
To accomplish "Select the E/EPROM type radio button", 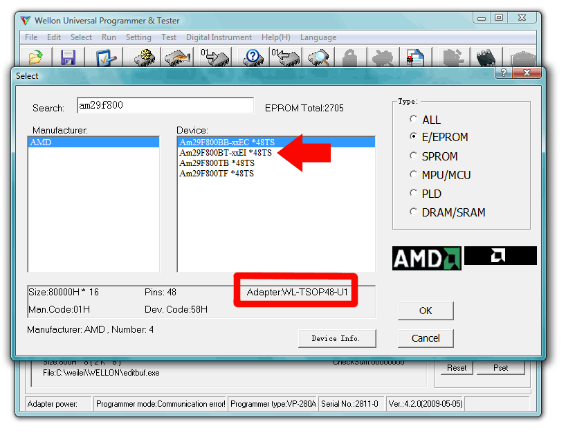I will click(x=414, y=136).
